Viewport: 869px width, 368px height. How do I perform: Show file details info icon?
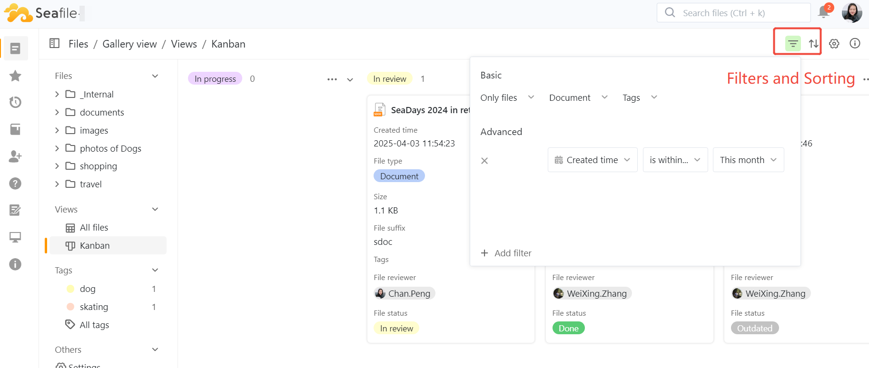(x=855, y=44)
